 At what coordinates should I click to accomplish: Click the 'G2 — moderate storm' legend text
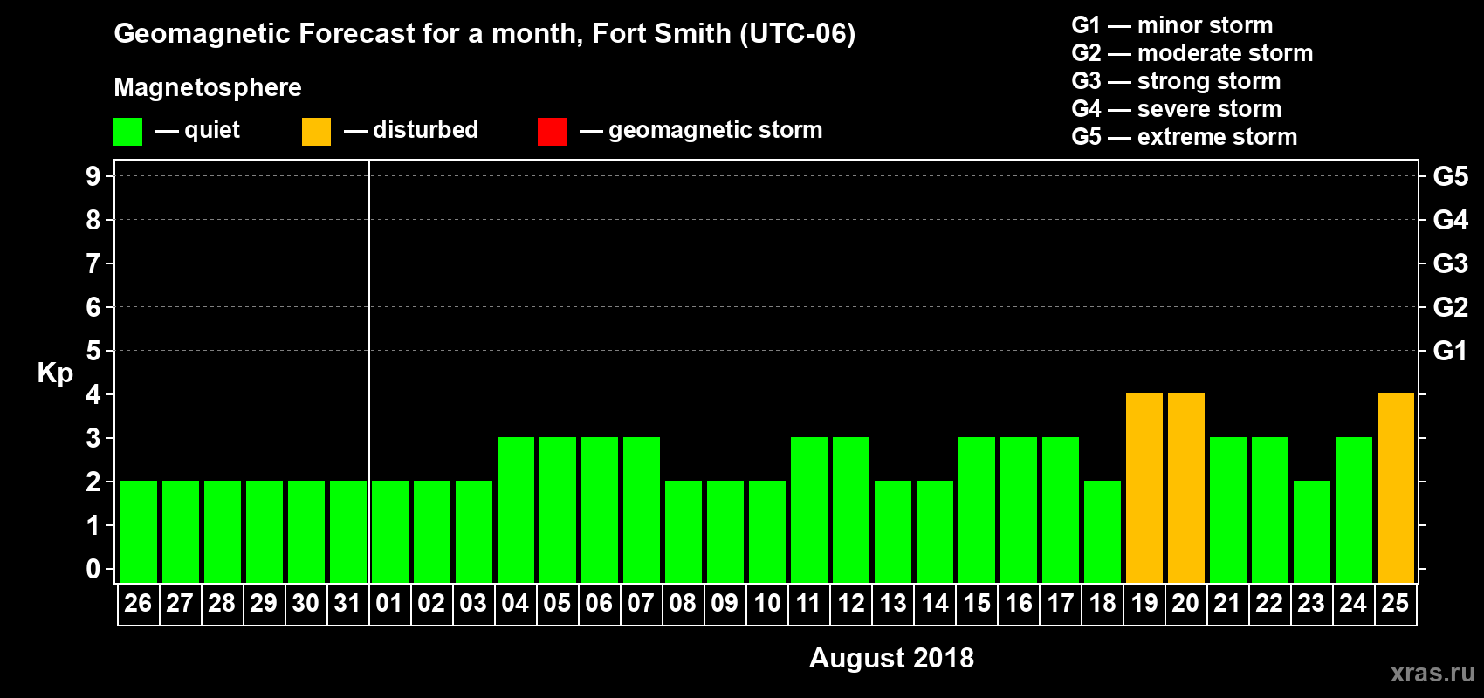1192,53
